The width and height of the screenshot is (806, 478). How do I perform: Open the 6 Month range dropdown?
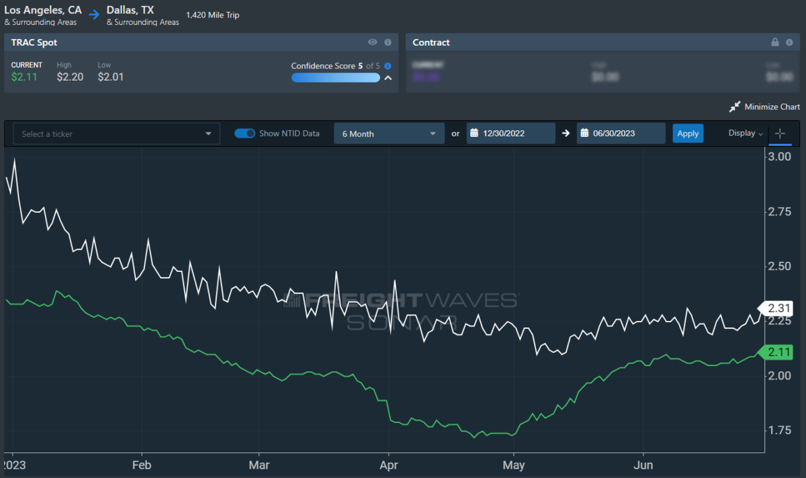pos(389,134)
